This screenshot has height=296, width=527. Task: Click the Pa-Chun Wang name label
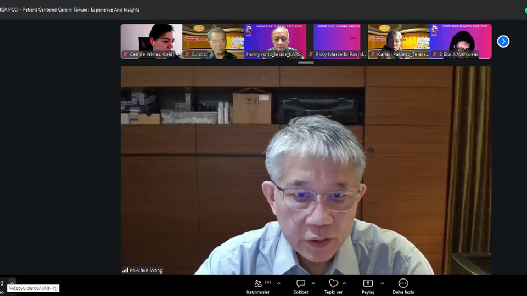pyautogui.click(x=146, y=270)
